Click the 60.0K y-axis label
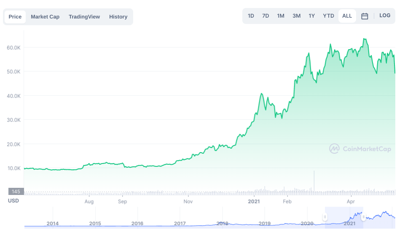 tap(13, 48)
